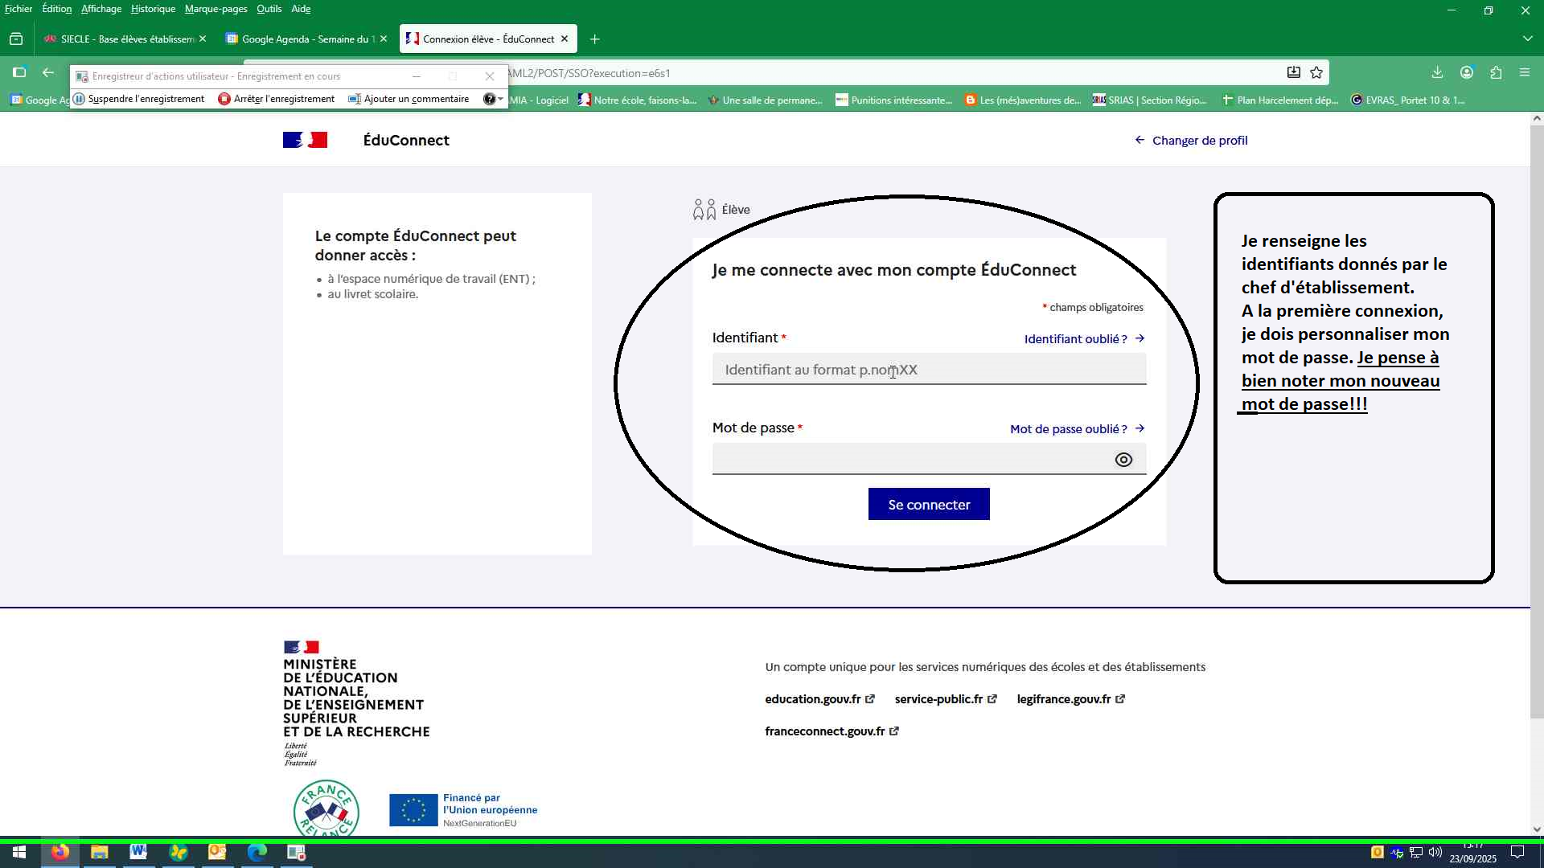Open new tab with plus icon
Image resolution: width=1544 pixels, height=868 pixels.
click(x=595, y=39)
